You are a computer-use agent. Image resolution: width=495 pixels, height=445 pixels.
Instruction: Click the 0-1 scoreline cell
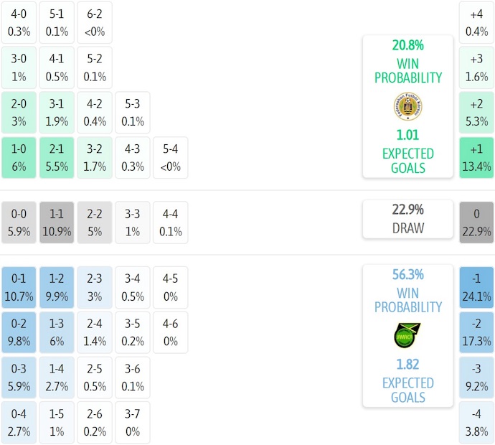tap(19, 288)
